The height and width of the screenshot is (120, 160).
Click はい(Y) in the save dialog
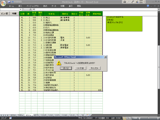66,68
